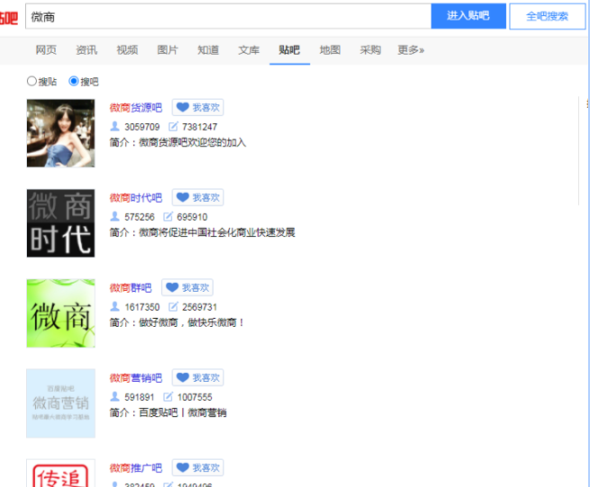Focus the search box containing 微商
The image size is (590, 487).
pyautogui.click(x=229, y=16)
